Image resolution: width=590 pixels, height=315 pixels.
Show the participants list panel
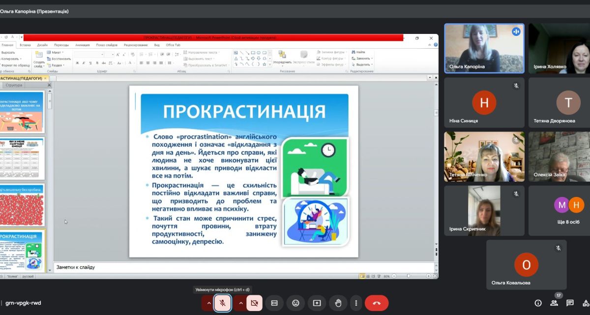(x=554, y=303)
